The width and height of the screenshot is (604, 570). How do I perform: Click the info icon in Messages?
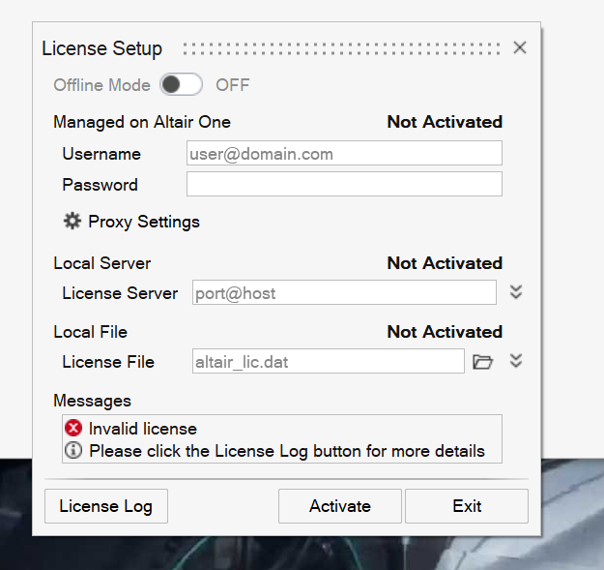point(73,450)
